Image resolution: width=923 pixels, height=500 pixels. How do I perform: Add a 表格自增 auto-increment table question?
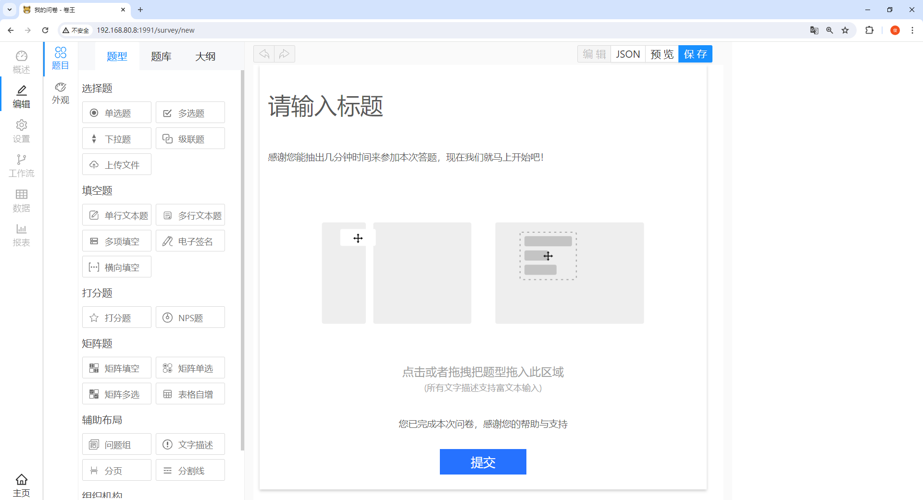pyautogui.click(x=190, y=394)
